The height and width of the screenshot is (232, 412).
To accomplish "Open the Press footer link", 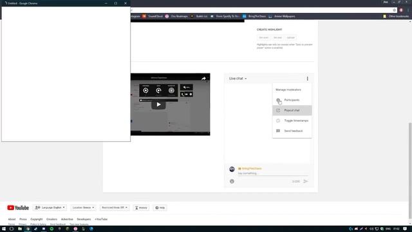I will [23, 219].
